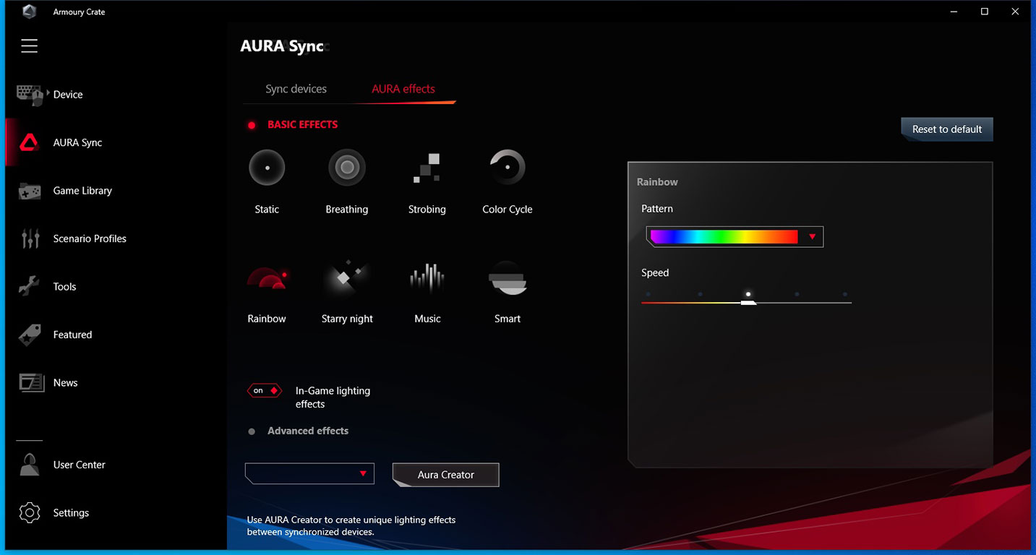Toggle In-Game lighting effects switch

point(265,391)
